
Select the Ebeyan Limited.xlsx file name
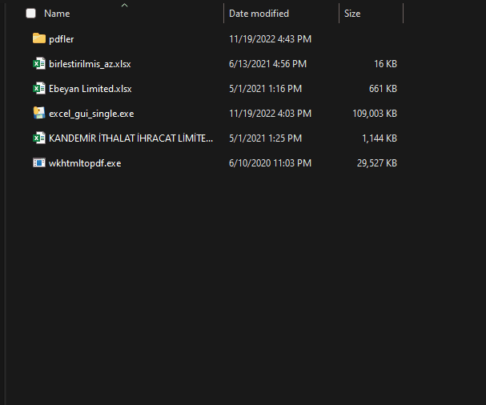90,88
